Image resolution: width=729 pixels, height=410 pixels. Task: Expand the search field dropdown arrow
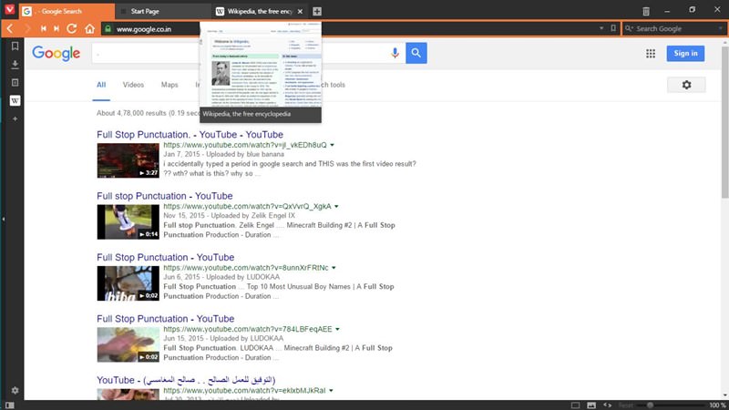(x=720, y=28)
